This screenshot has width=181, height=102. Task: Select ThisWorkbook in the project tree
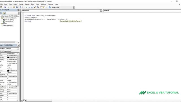pyautogui.click(x=9, y=22)
